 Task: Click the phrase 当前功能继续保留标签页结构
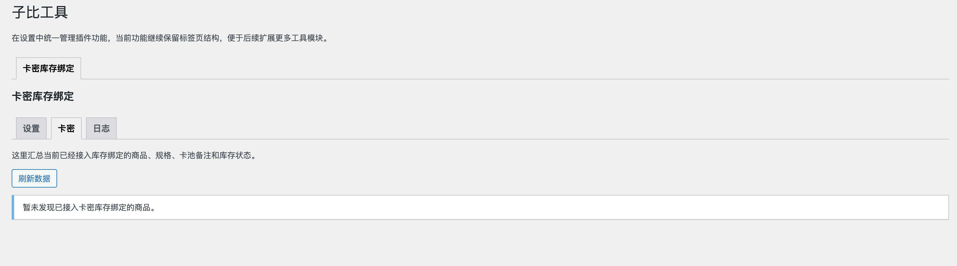[x=167, y=38]
